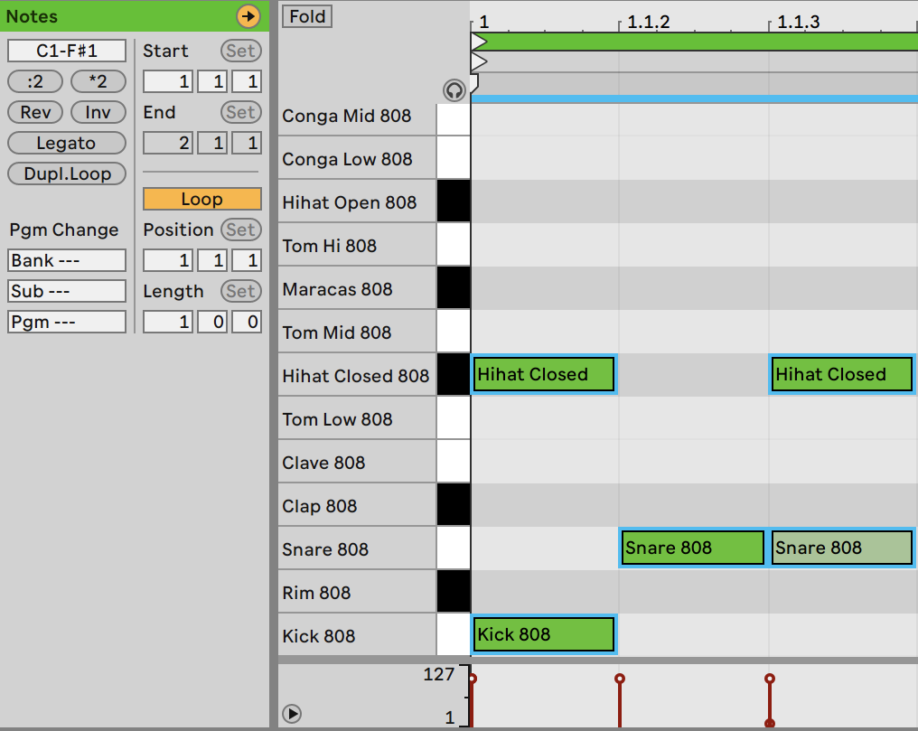Click the C1-F#1 pitch range field

pyautogui.click(x=67, y=51)
